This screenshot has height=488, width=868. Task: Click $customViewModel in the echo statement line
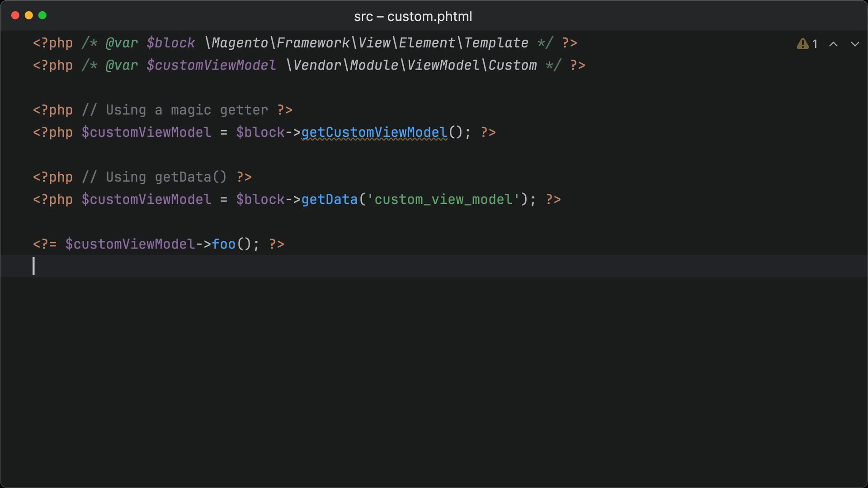pos(130,244)
